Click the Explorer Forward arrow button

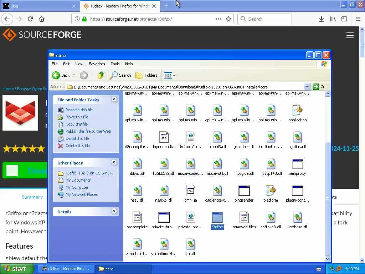click(84, 75)
